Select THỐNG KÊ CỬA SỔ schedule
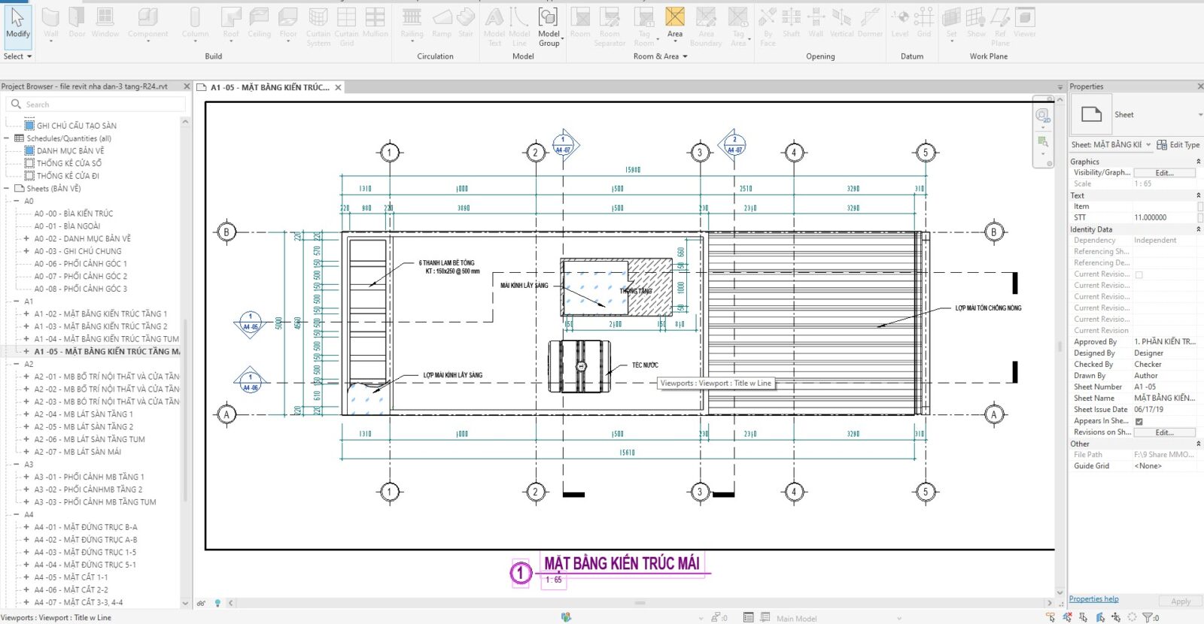This screenshot has height=624, width=1204. tap(69, 163)
